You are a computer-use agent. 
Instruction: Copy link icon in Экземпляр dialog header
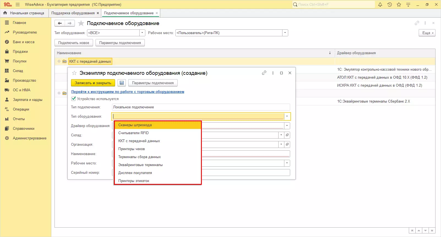click(264, 73)
